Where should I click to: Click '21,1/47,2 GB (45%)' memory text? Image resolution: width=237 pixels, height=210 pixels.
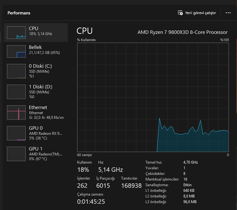coord(45,53)
